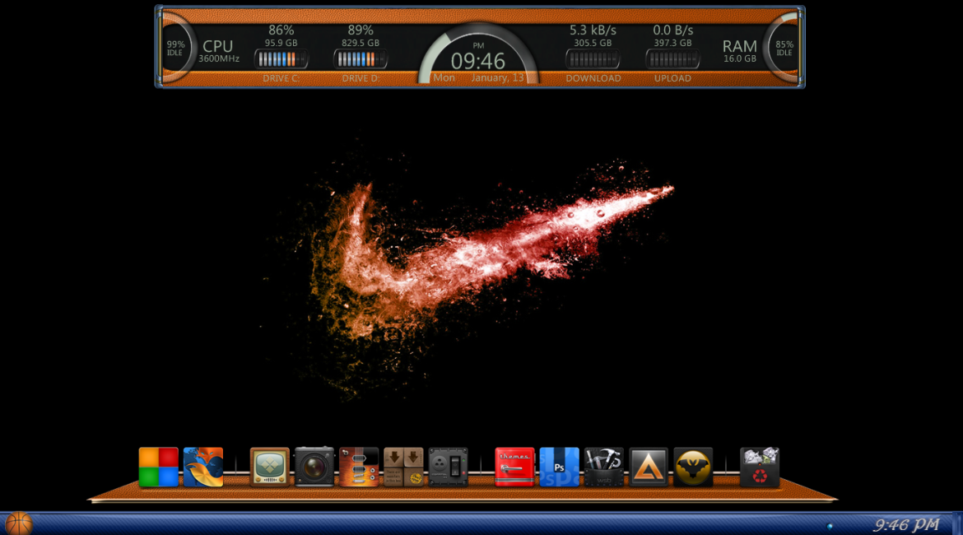The height and width of the screenshot is (535, 963).
Task: Click the small blue dot in system tray
Action: coord(830,527)
